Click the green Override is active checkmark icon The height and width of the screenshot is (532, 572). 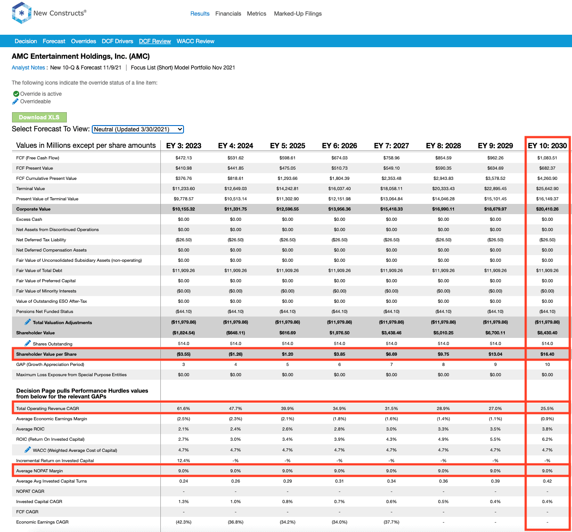tap(16, 94)
